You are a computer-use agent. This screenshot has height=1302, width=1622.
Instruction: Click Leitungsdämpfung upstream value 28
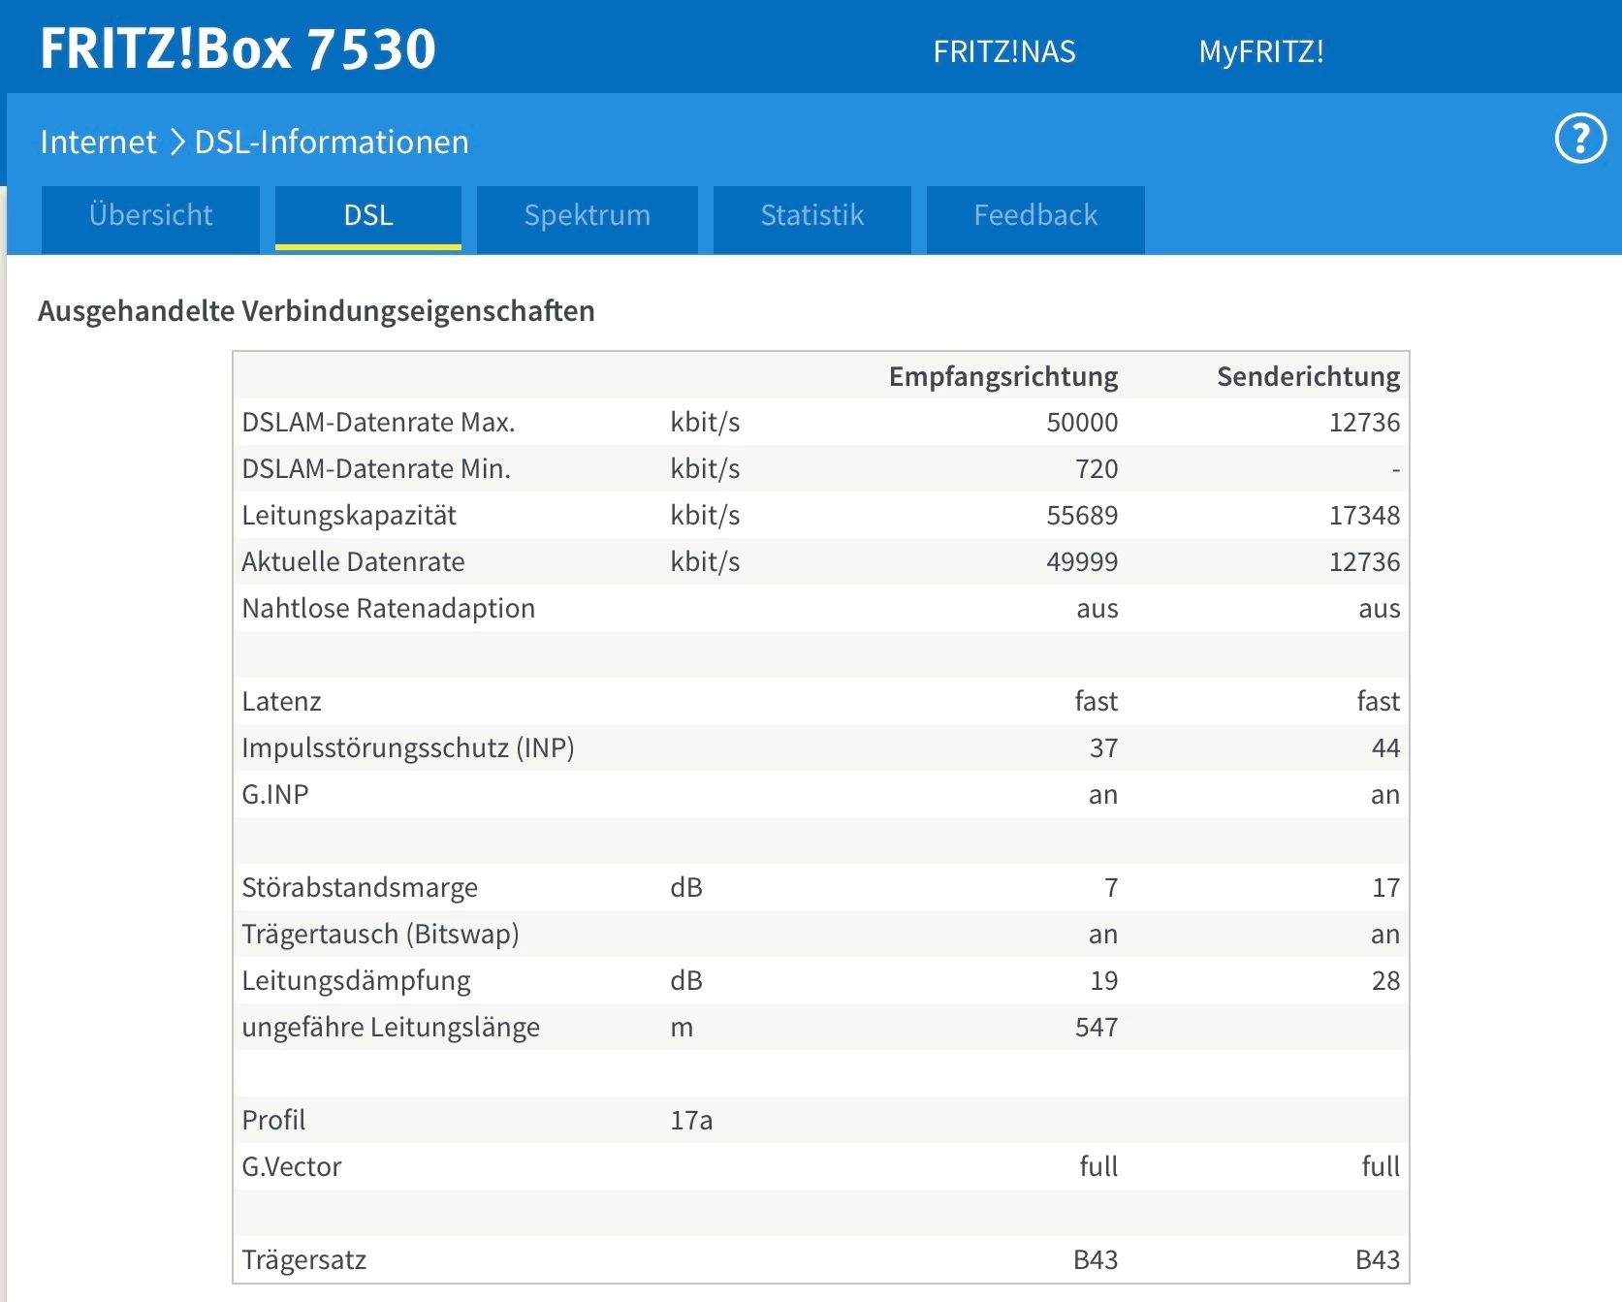coord(1385,981)
